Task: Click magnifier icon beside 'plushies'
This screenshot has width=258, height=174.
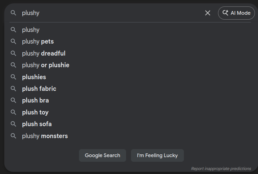Action: (x=13, y=77)
